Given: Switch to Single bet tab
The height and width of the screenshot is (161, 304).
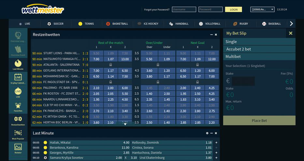Looking at the screenshot, I should pos(259,42).
